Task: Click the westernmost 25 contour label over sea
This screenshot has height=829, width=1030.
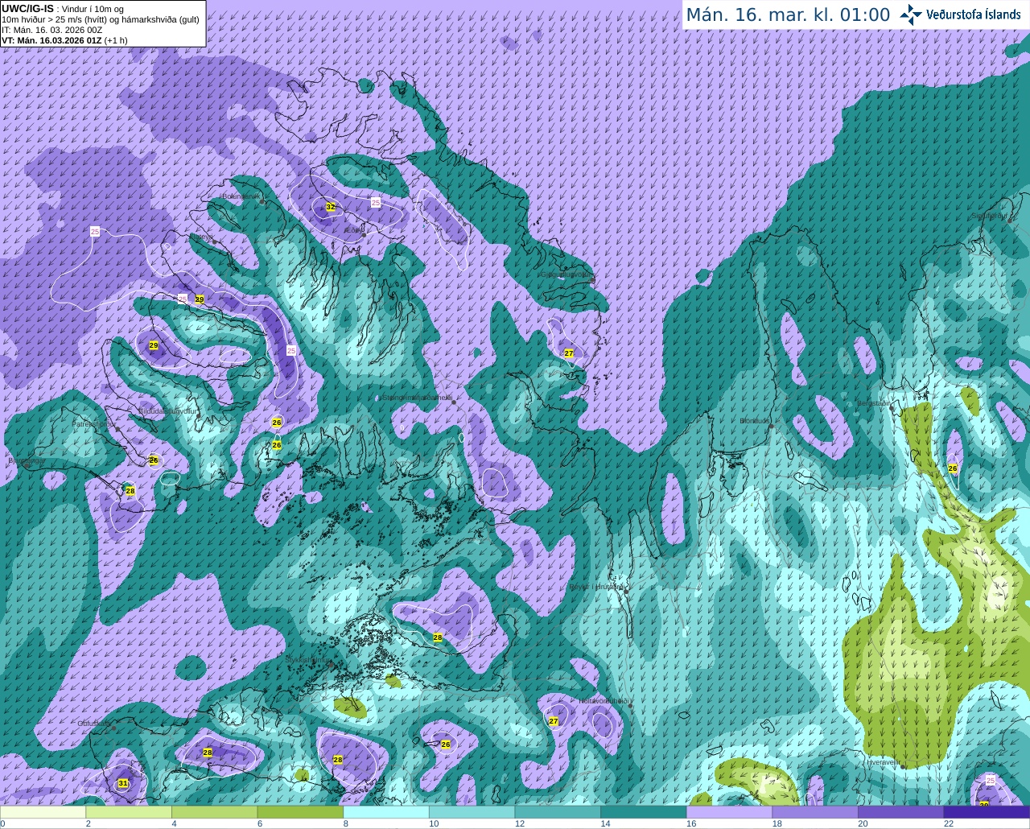Action: 95,232
